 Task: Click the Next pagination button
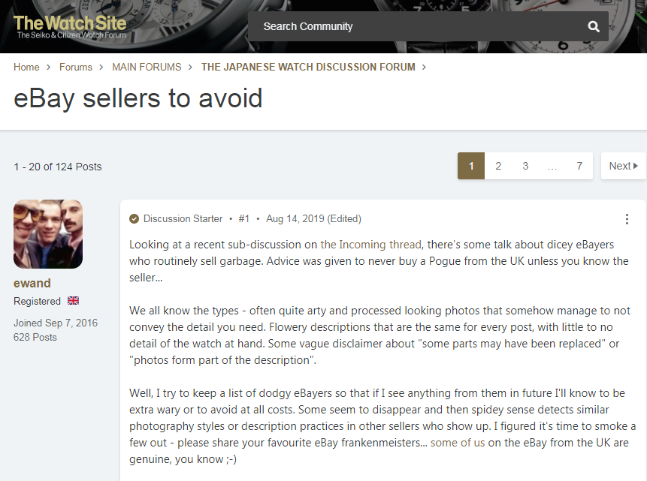[x=622, y=166]
